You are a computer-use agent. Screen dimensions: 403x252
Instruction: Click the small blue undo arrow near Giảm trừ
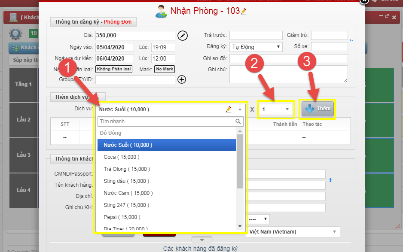[x=351, y=41]
